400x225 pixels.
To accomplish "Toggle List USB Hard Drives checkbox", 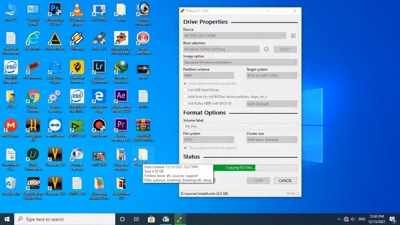I will point(185,90).
